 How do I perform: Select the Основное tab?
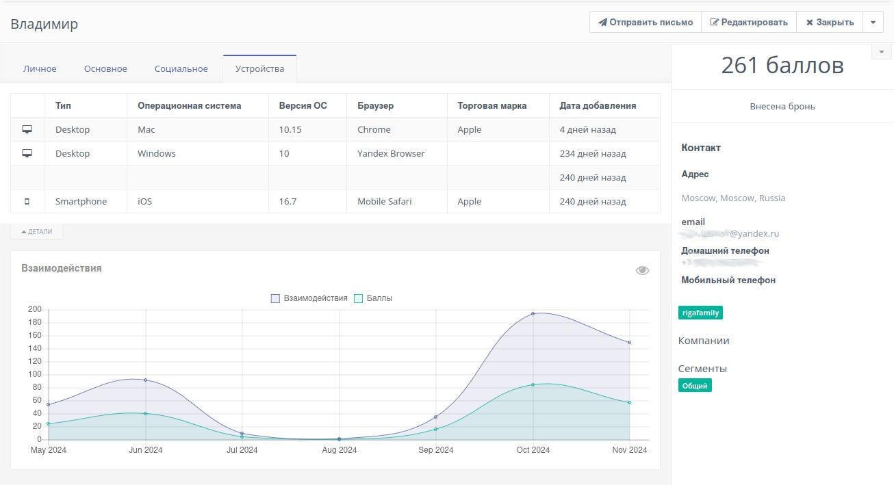tap(105, 68)
